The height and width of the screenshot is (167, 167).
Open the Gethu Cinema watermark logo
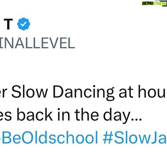(154, 3)
